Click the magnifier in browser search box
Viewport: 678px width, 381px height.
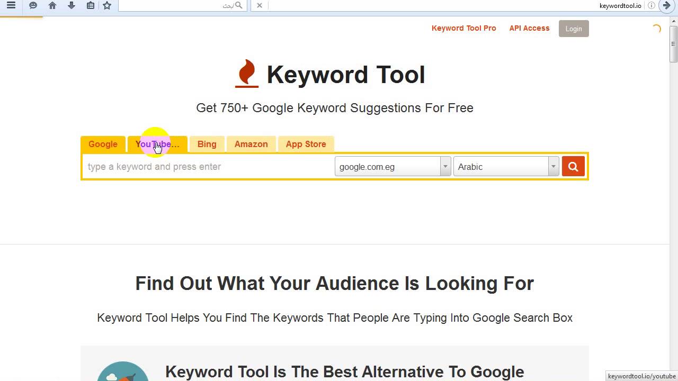[x=238, y=5]
